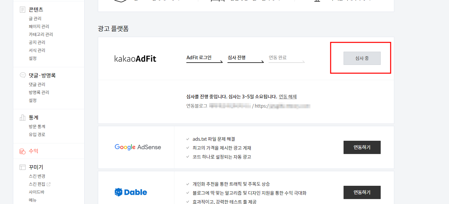Viewport: 449px width, 204px height.
Task: Click the 연동블로그 label
Action: 197,106
